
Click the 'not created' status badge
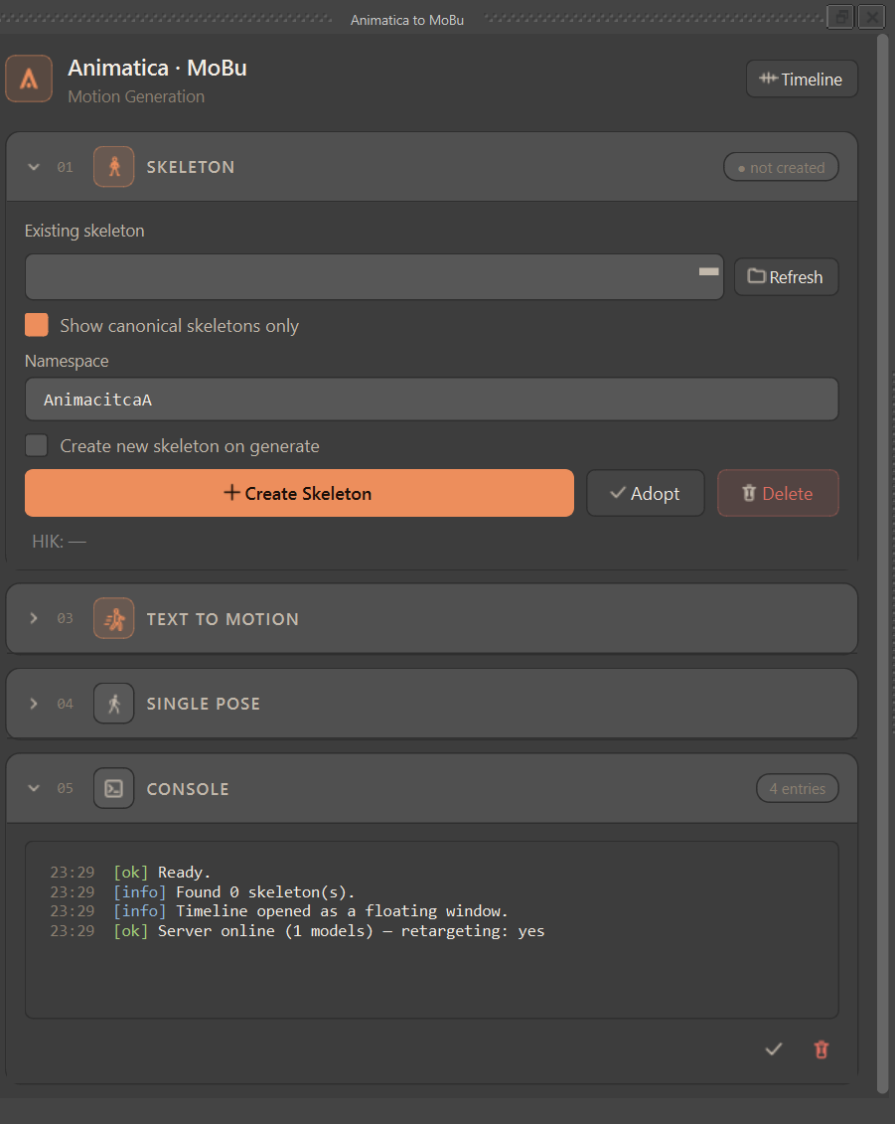pos(781,167)
